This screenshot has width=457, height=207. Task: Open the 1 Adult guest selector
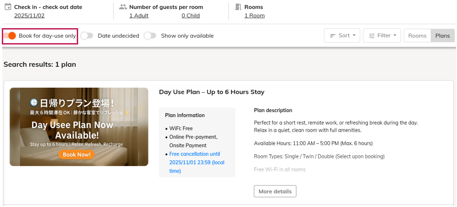[x=139, y=15]
